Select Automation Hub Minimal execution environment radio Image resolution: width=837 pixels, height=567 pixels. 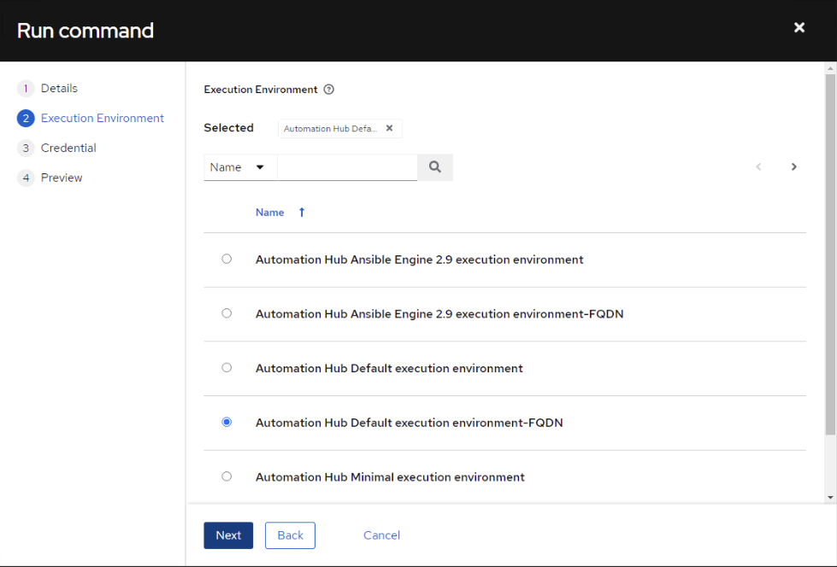(227, 476)
